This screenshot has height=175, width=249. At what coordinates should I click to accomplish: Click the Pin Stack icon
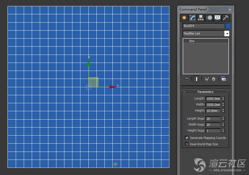pyautogui.click(x=186, y=79)
